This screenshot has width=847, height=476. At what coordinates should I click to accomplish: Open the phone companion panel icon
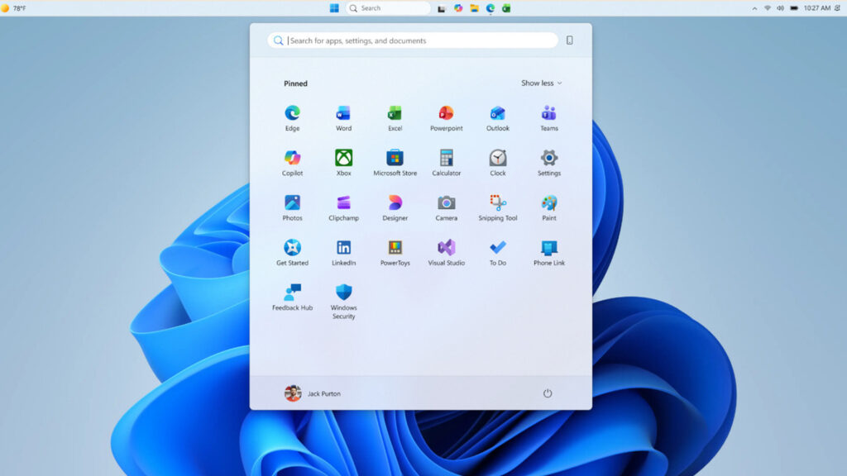[569, 40]
